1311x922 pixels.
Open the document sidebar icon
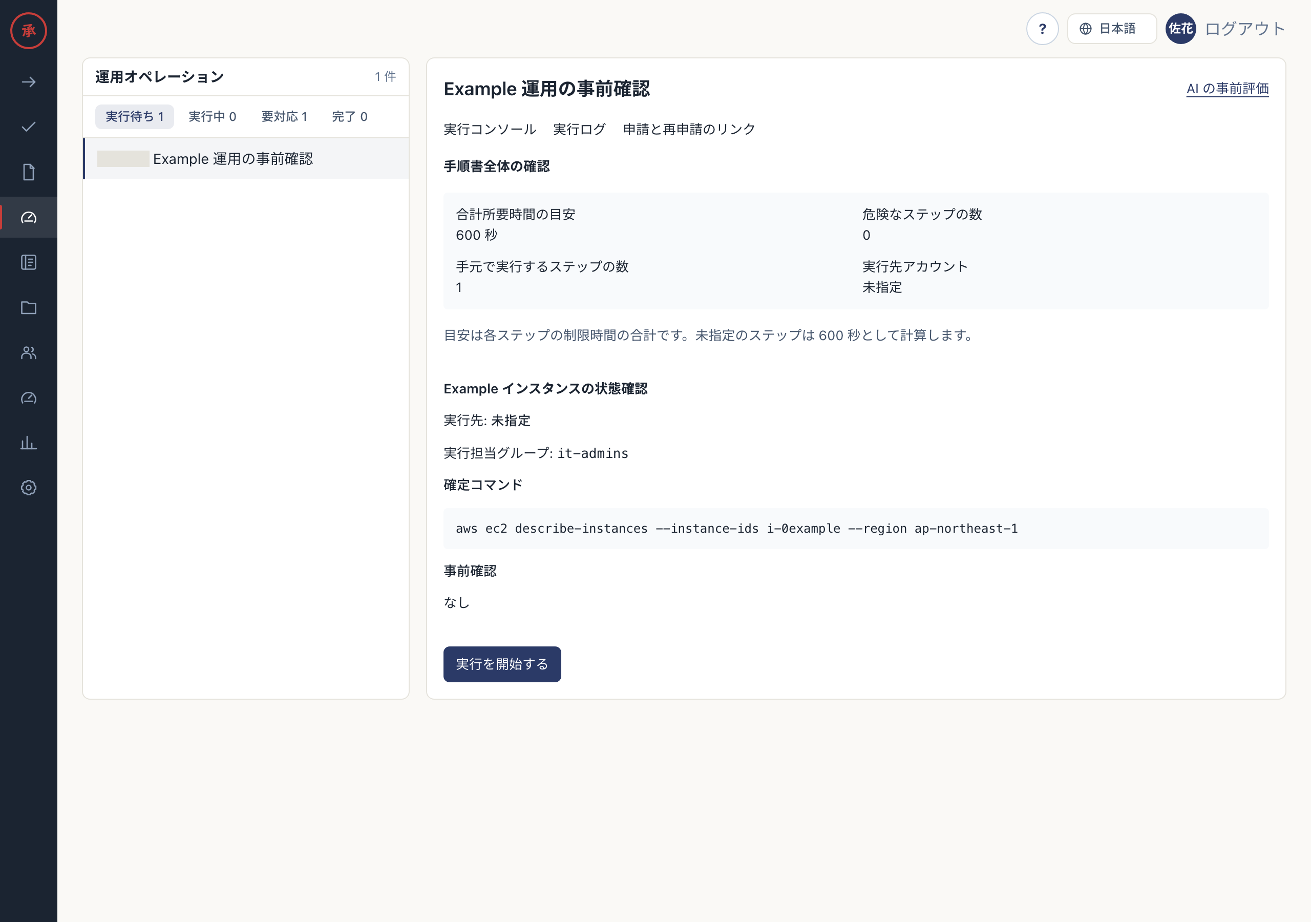click(29, 172)
